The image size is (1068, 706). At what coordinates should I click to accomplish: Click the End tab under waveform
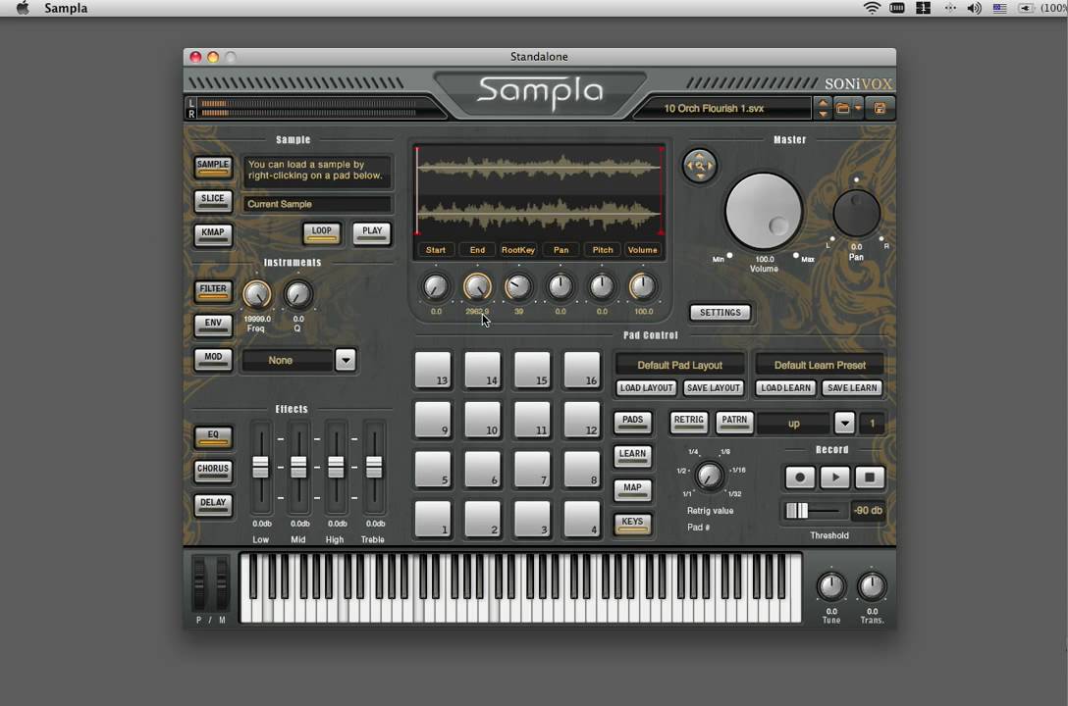477,250
